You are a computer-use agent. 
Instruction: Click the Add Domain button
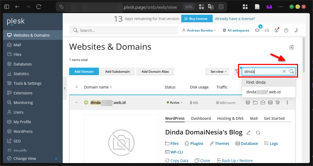(x=84, y=71)
